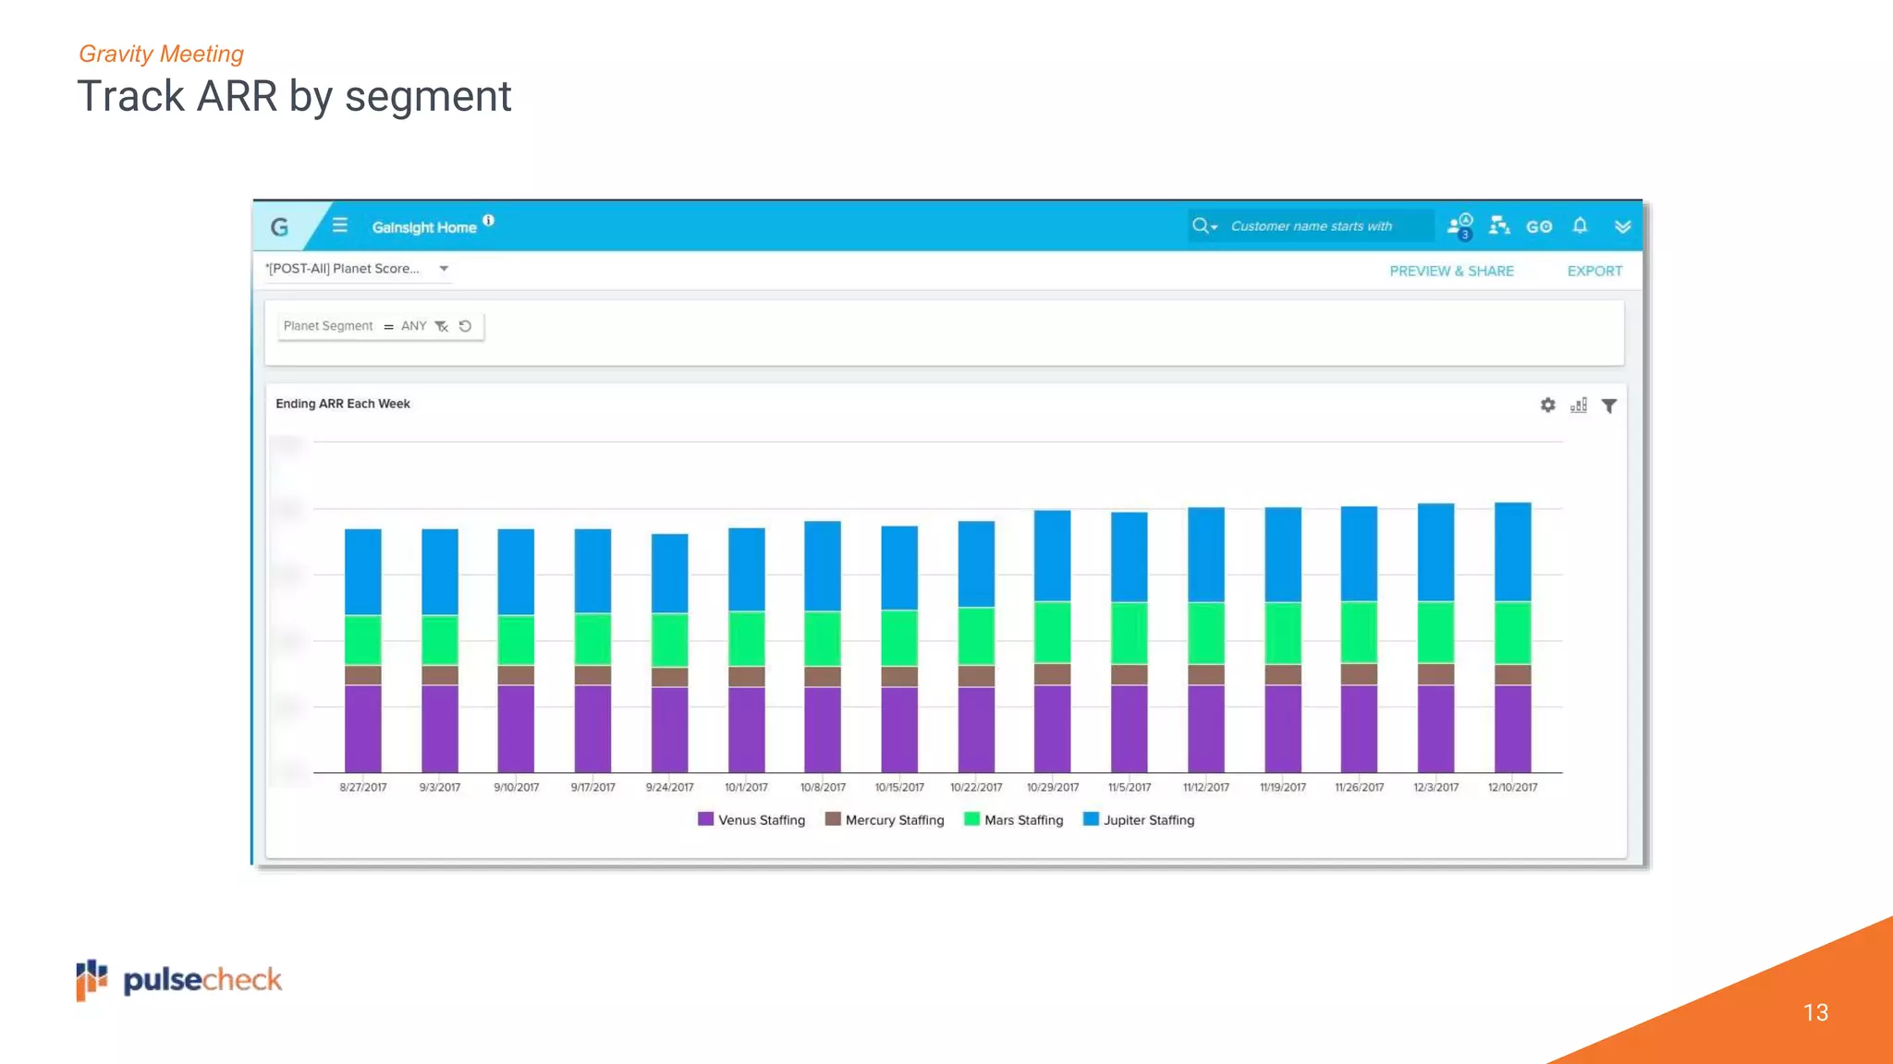Open the hamburger navigation menu
Image resolution: width=1893 pixels, height=1064 pixels.
pyautogui.click(x=340, y=225)
